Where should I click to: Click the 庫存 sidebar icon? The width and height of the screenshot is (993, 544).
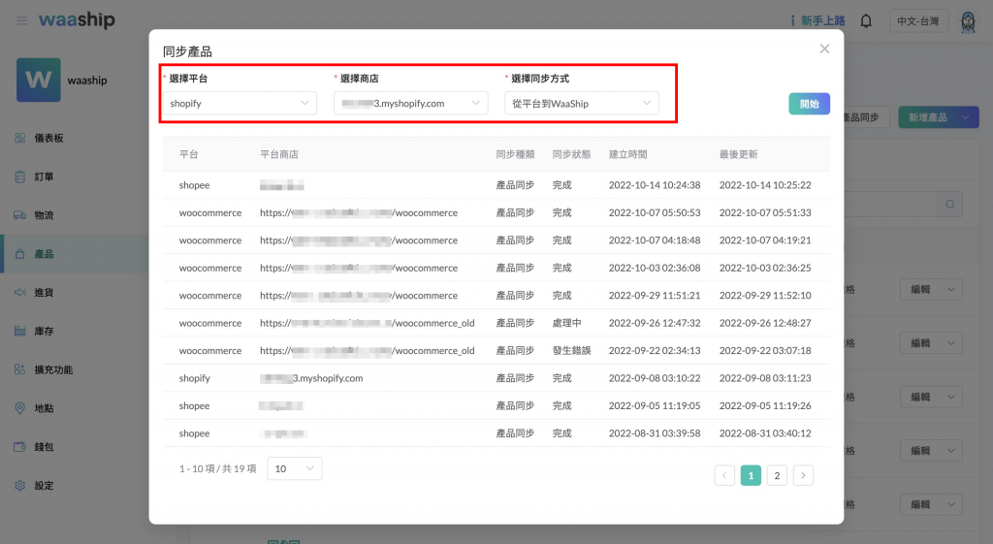20,331
